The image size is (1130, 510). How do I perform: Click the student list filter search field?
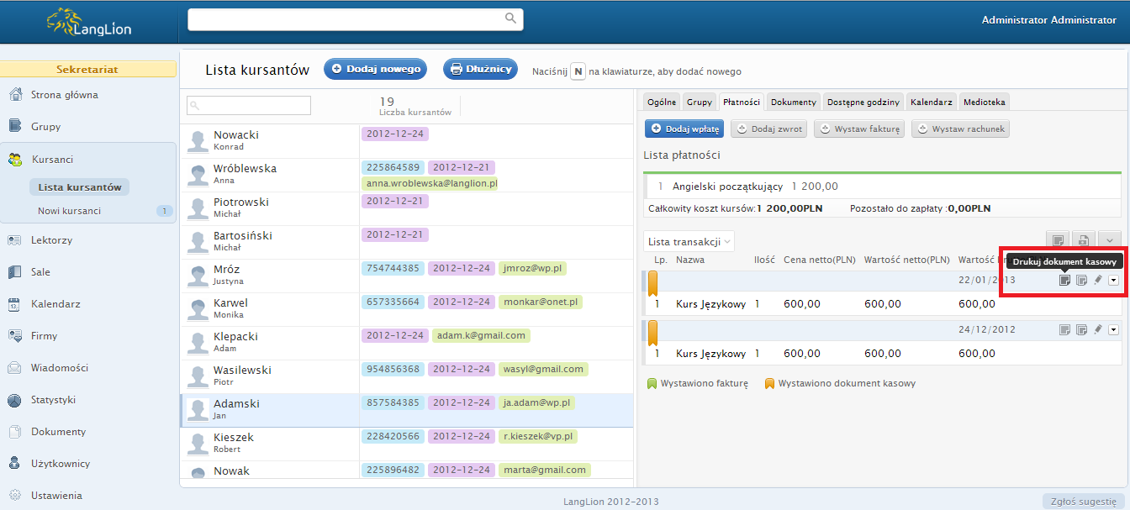pos(248,105)
